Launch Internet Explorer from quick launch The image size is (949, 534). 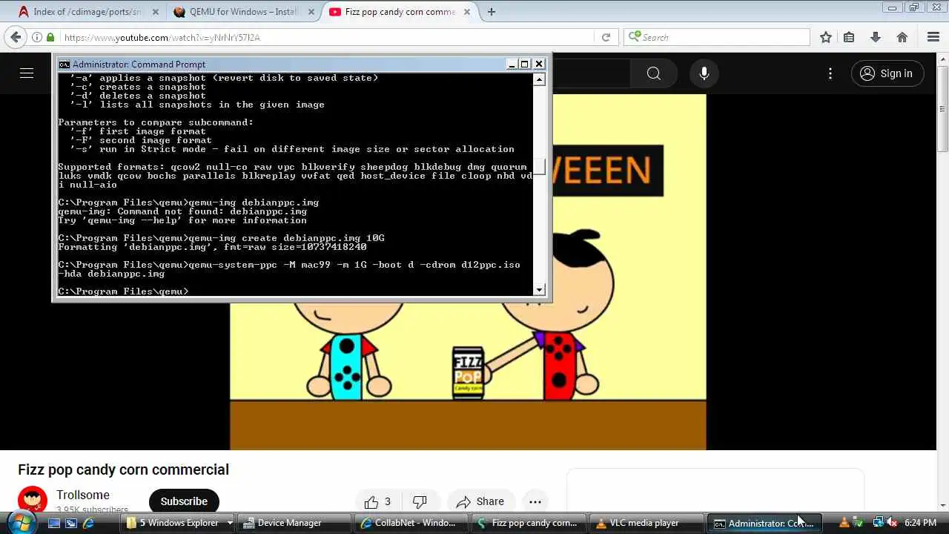pos(88,523)
